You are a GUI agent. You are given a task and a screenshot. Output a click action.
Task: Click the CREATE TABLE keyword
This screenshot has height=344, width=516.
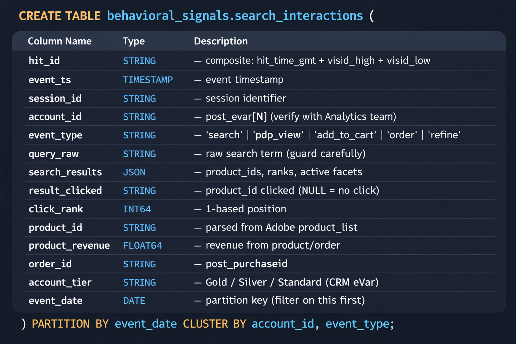click(59, 16)
